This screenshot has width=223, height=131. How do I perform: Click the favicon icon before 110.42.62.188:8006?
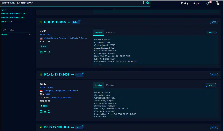41,127
